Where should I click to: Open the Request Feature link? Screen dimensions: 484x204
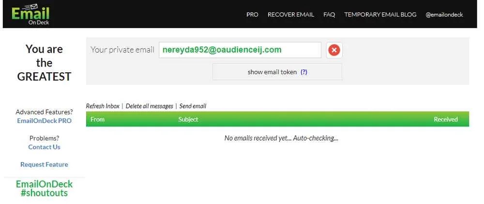tap(44, 164)
